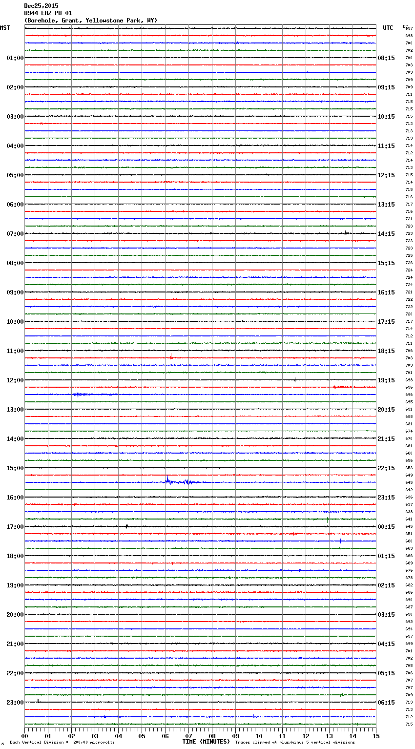Select the 08:00 MST hour label
415x749 pixels.
point(15,263)
